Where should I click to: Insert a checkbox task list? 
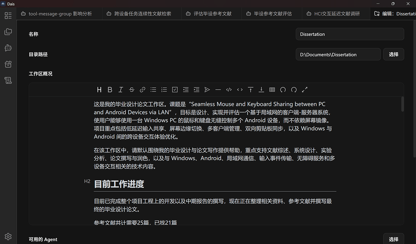[x=175, y=90]
